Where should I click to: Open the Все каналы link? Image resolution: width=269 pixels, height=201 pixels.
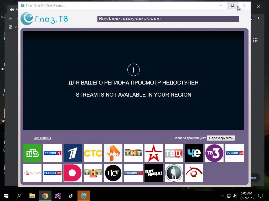point(42,138)
